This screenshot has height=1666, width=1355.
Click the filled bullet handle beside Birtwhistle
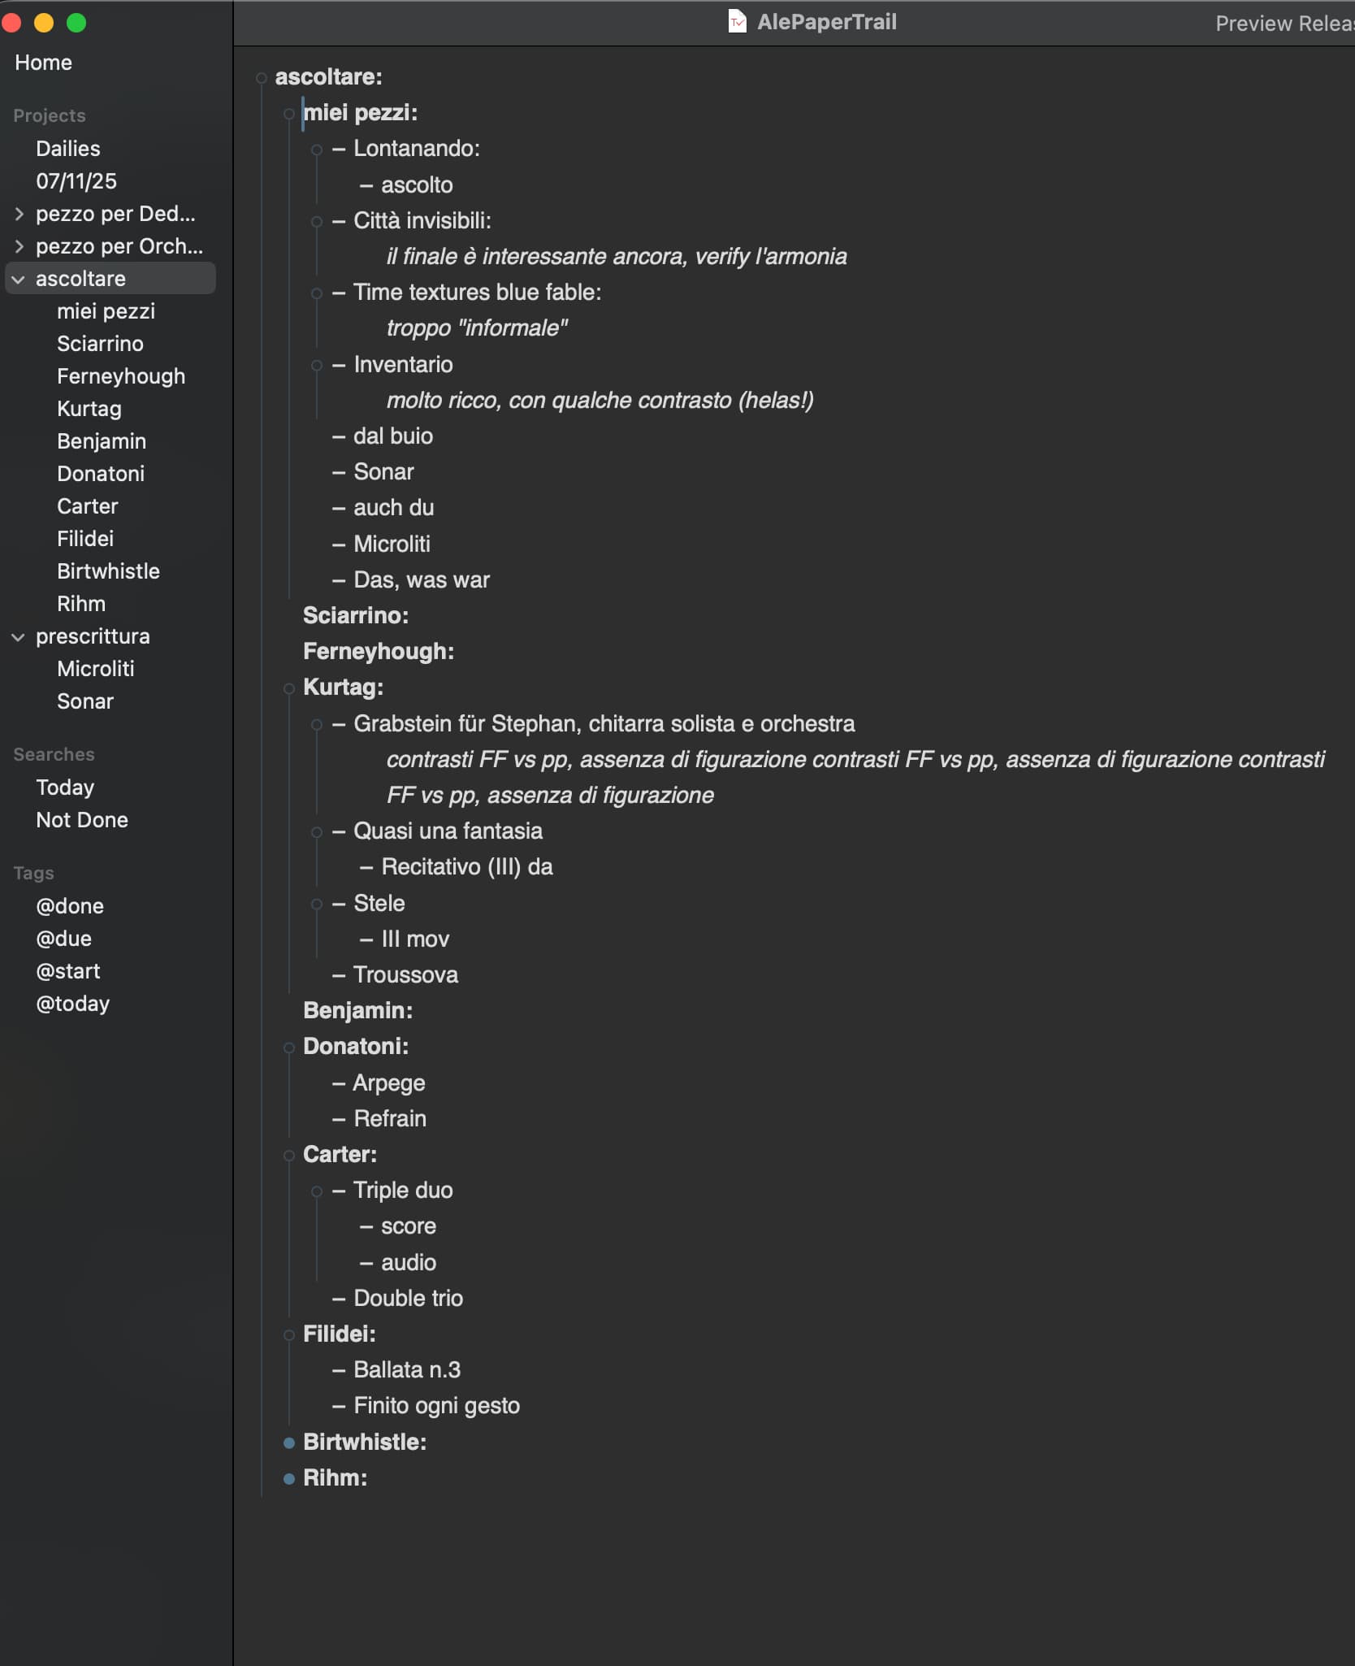point(288,1443)
